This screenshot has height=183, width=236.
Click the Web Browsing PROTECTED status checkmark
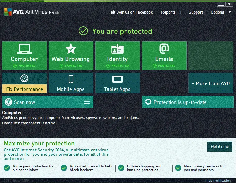(61, 66)
